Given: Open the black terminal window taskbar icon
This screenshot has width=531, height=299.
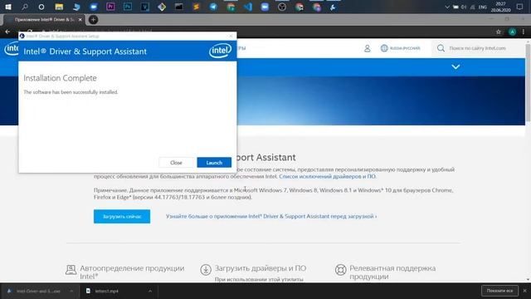Looking at the screenshot, I should (179, 7).
